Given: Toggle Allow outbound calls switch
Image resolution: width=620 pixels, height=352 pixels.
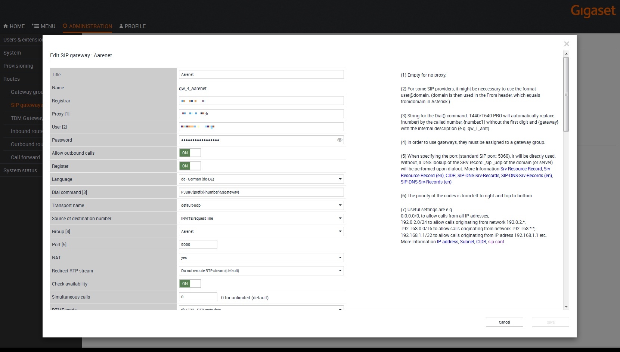Looking at the screenshot, I should 190,153.
